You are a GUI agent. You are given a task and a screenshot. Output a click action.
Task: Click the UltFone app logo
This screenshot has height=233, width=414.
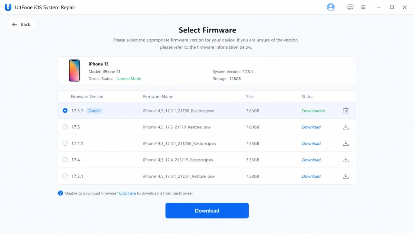8,7
